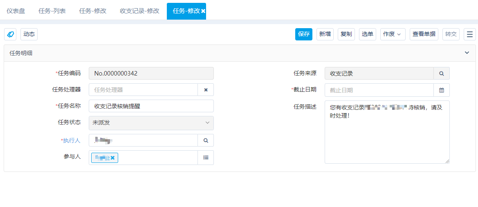Open the 任务-列表 tab
The height and width of the screenshot is (207, 478).
click(52, 11)
